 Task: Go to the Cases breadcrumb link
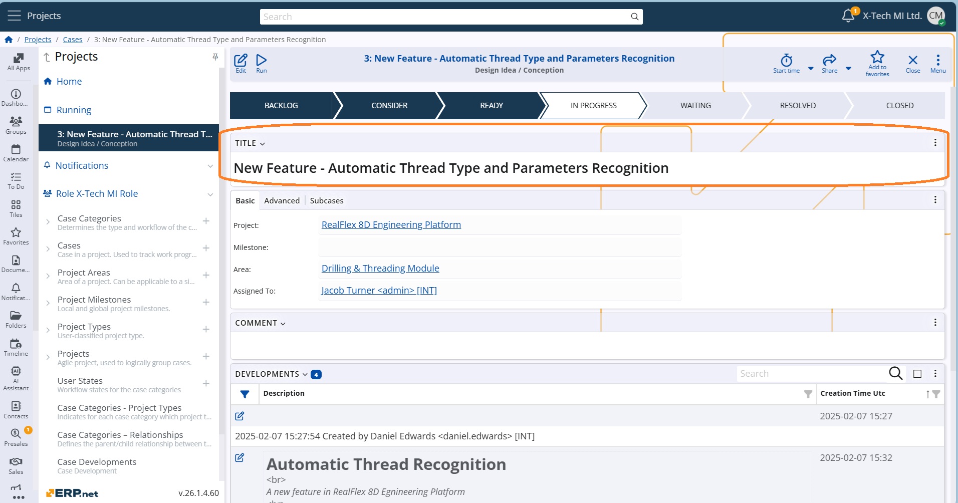click(73, 40)
